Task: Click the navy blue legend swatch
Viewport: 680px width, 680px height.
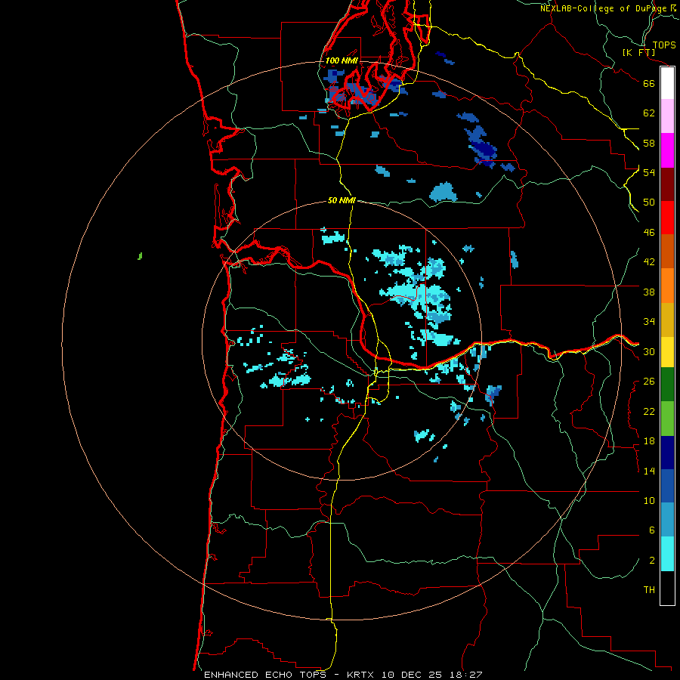Action: 667,453
